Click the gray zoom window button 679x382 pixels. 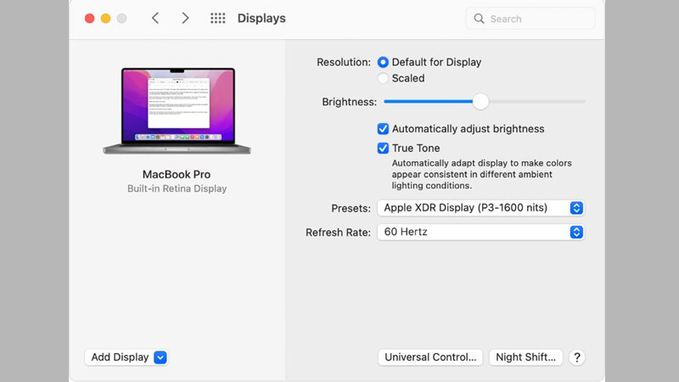tap(122, 18)
